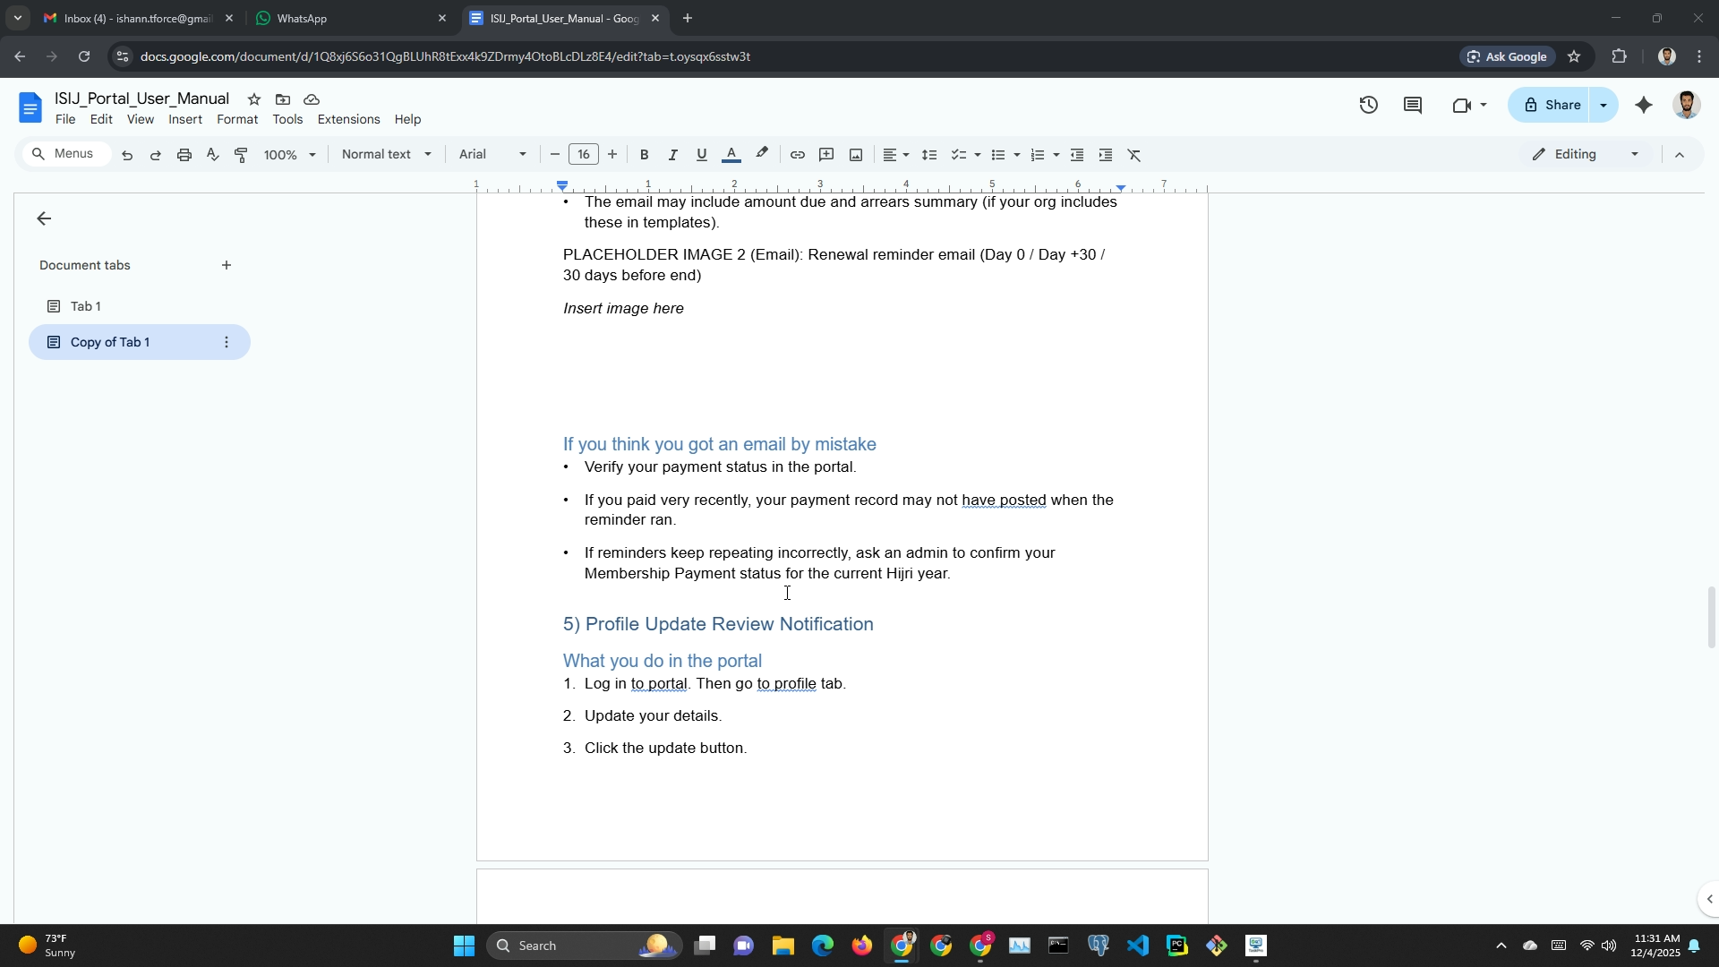1719x967 pixels.
Task: Expand the Editing mode dropdown
Action: point(1586,154)
